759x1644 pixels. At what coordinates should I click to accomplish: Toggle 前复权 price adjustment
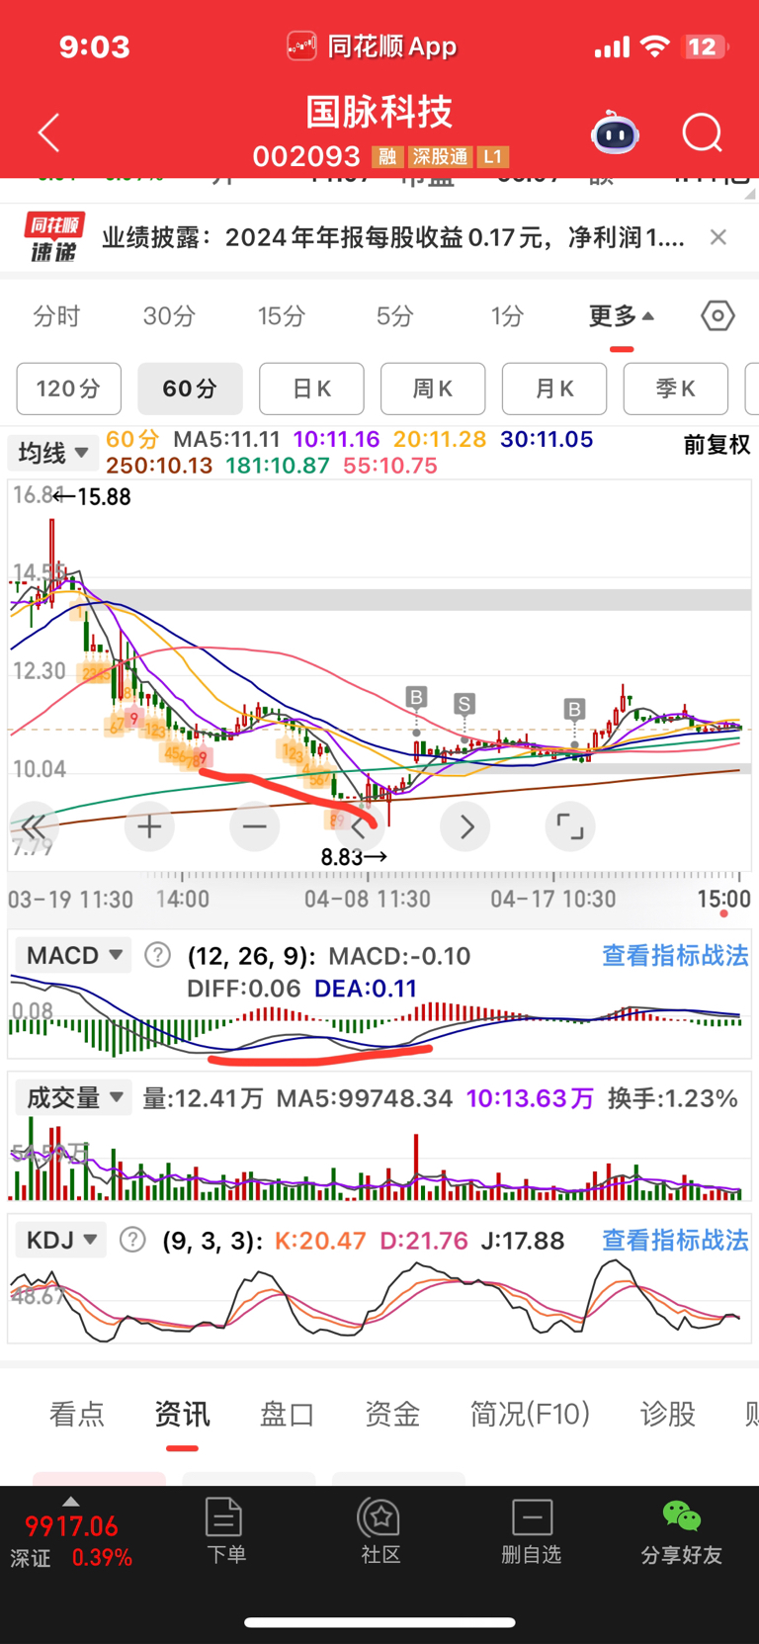tap(717, 445)
